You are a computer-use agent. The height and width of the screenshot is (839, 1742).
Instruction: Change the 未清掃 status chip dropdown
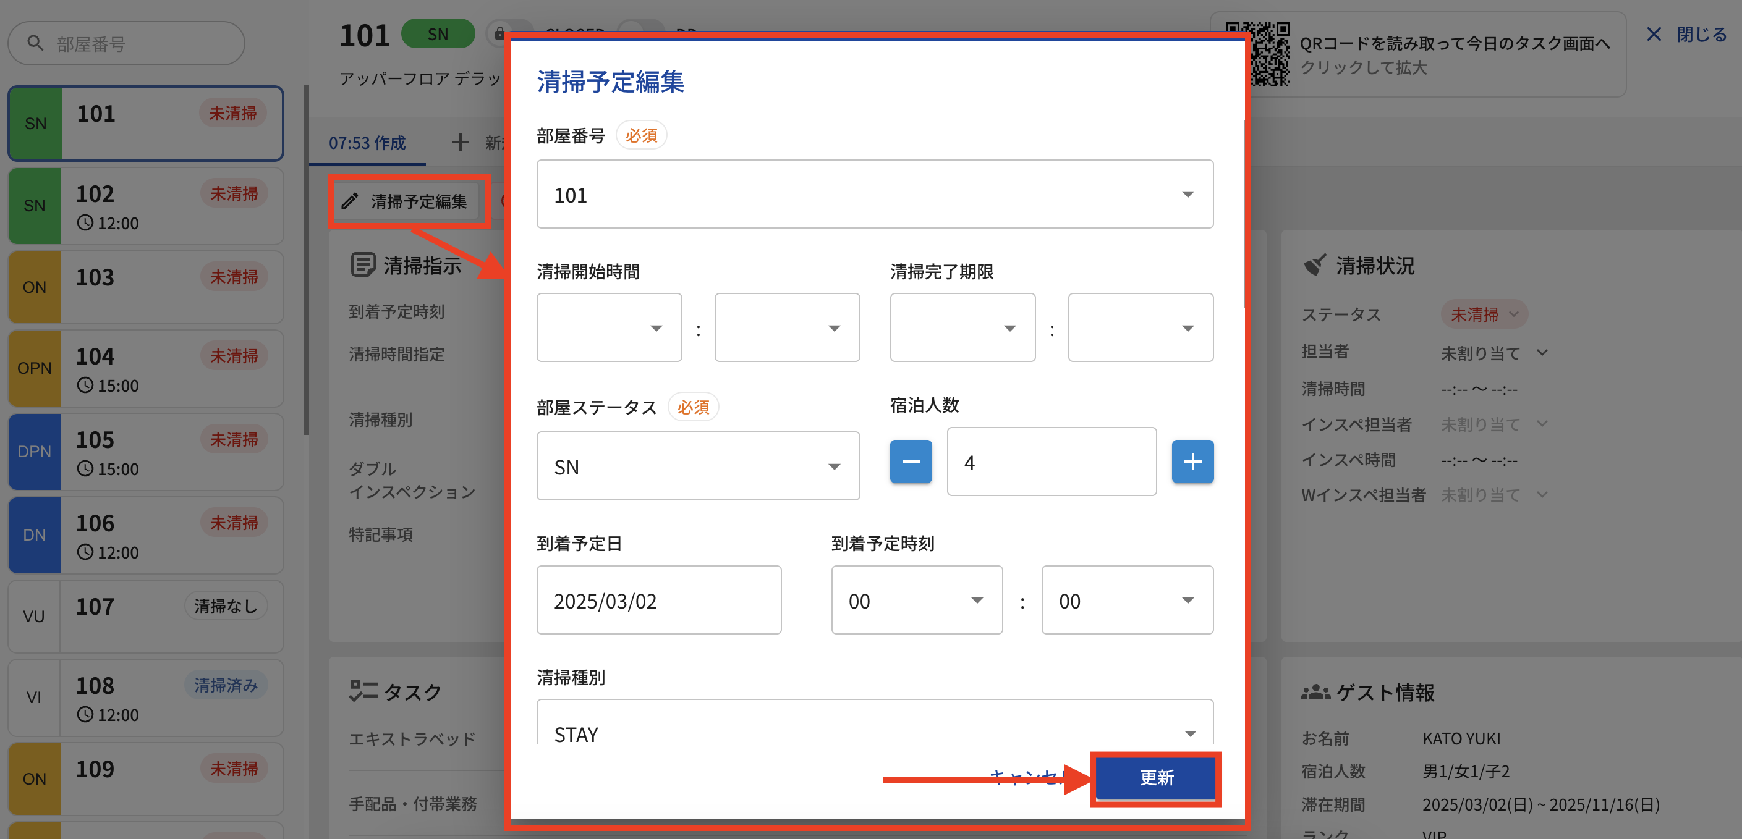1484,314
